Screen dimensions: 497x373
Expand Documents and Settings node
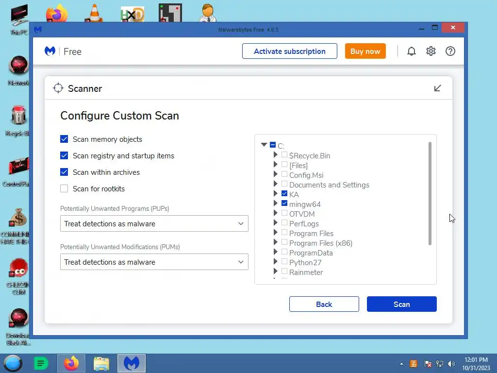tap(276, 184)
